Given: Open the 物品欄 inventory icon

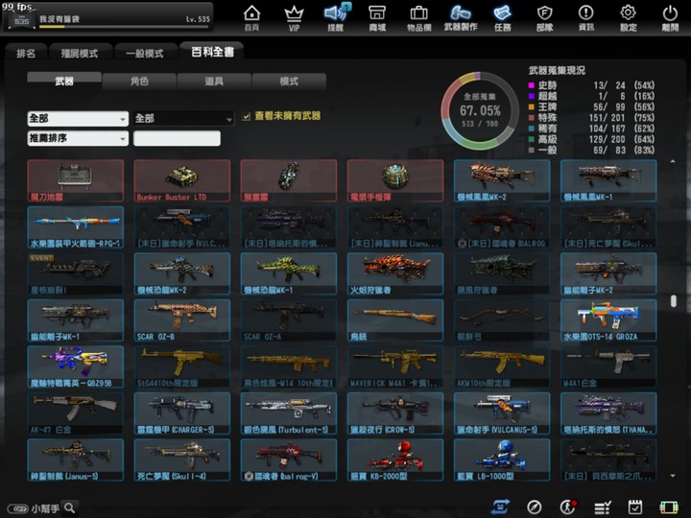Looking at the screenshot, I should (x=418, y=16).
